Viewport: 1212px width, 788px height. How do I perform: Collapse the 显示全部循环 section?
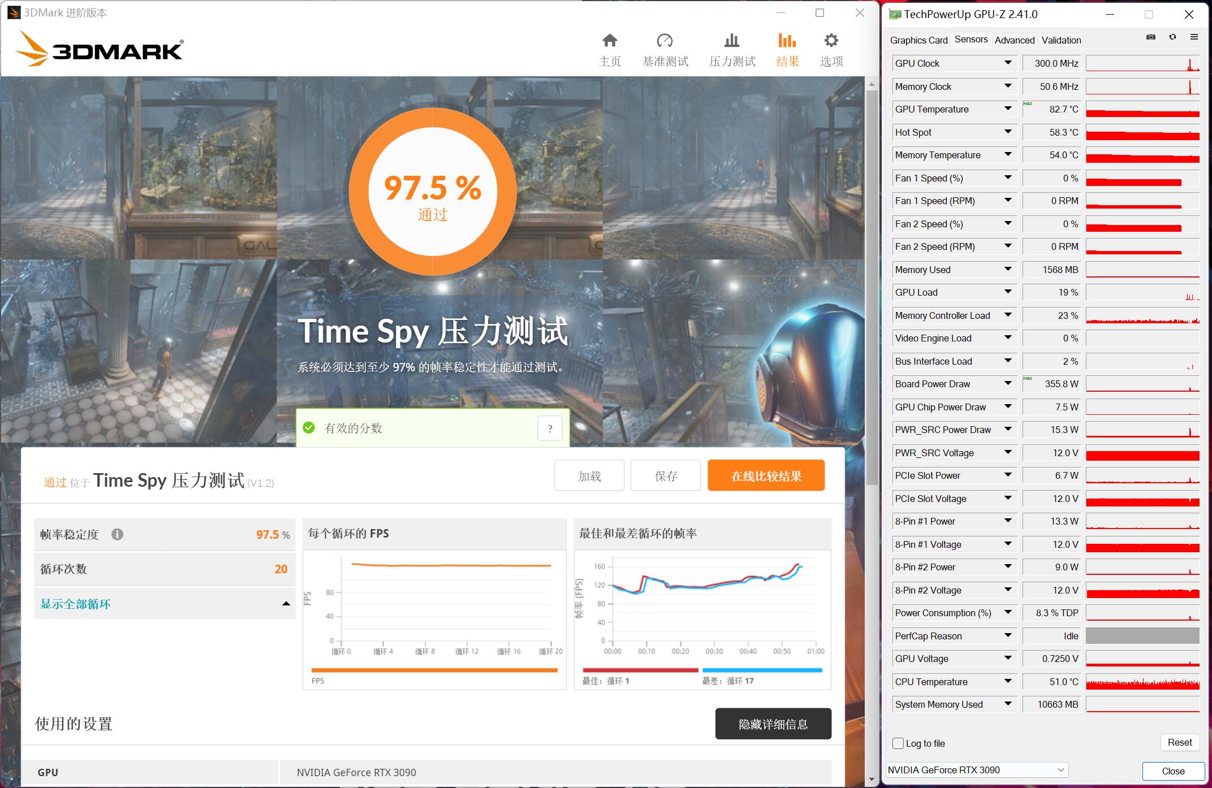click(287, 603)
